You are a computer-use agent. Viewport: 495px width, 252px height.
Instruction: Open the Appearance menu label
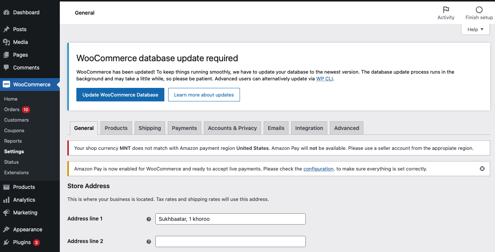(28, 229)
